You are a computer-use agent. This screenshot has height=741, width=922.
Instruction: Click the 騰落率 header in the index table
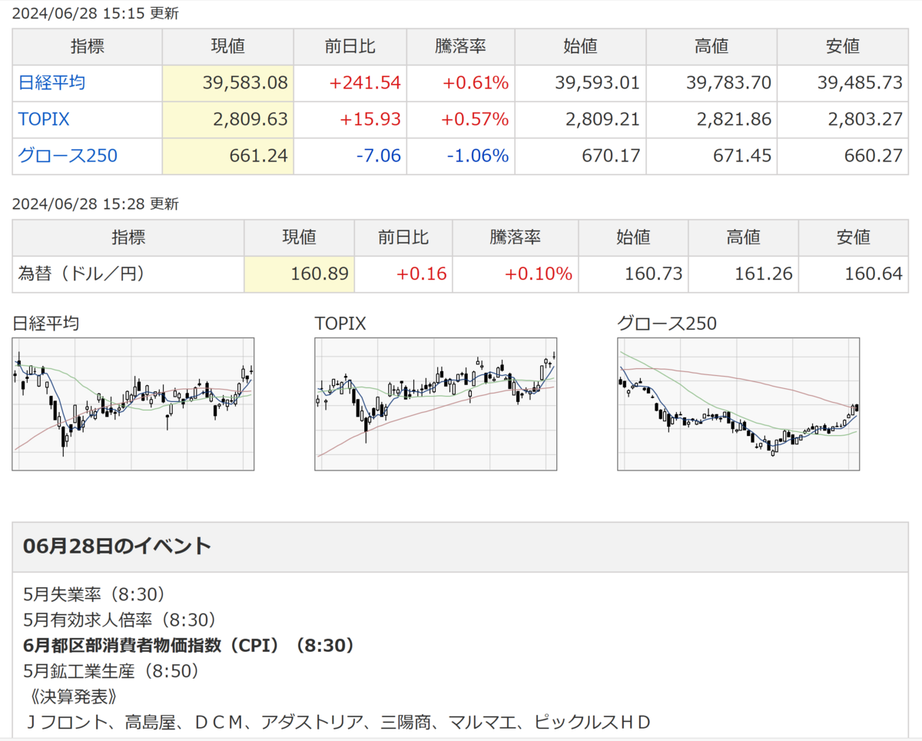[x=460, y=47]
